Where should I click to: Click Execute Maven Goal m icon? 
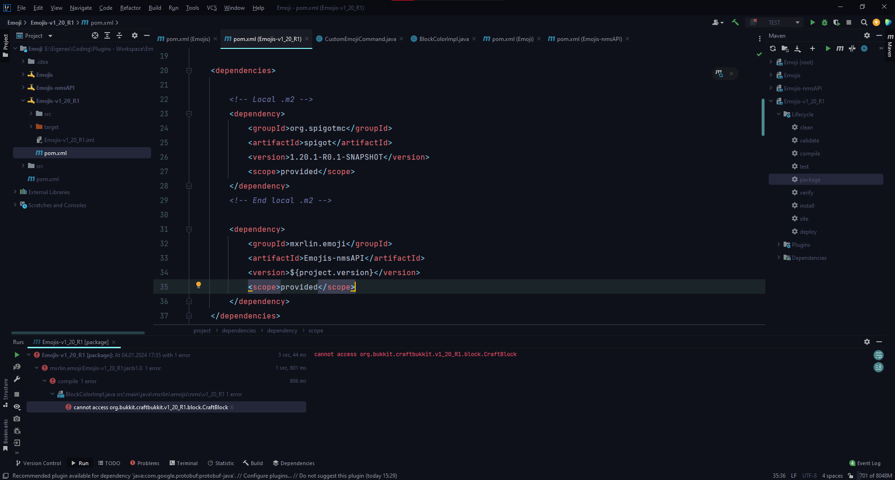pos(840,48)
